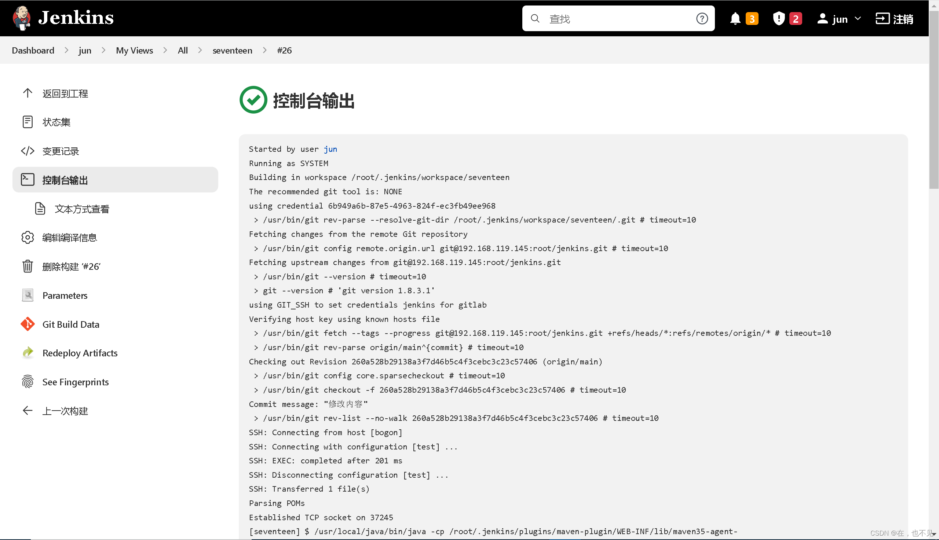Click the notifications bell icon

pyautogui.click(x=736, y=18)
